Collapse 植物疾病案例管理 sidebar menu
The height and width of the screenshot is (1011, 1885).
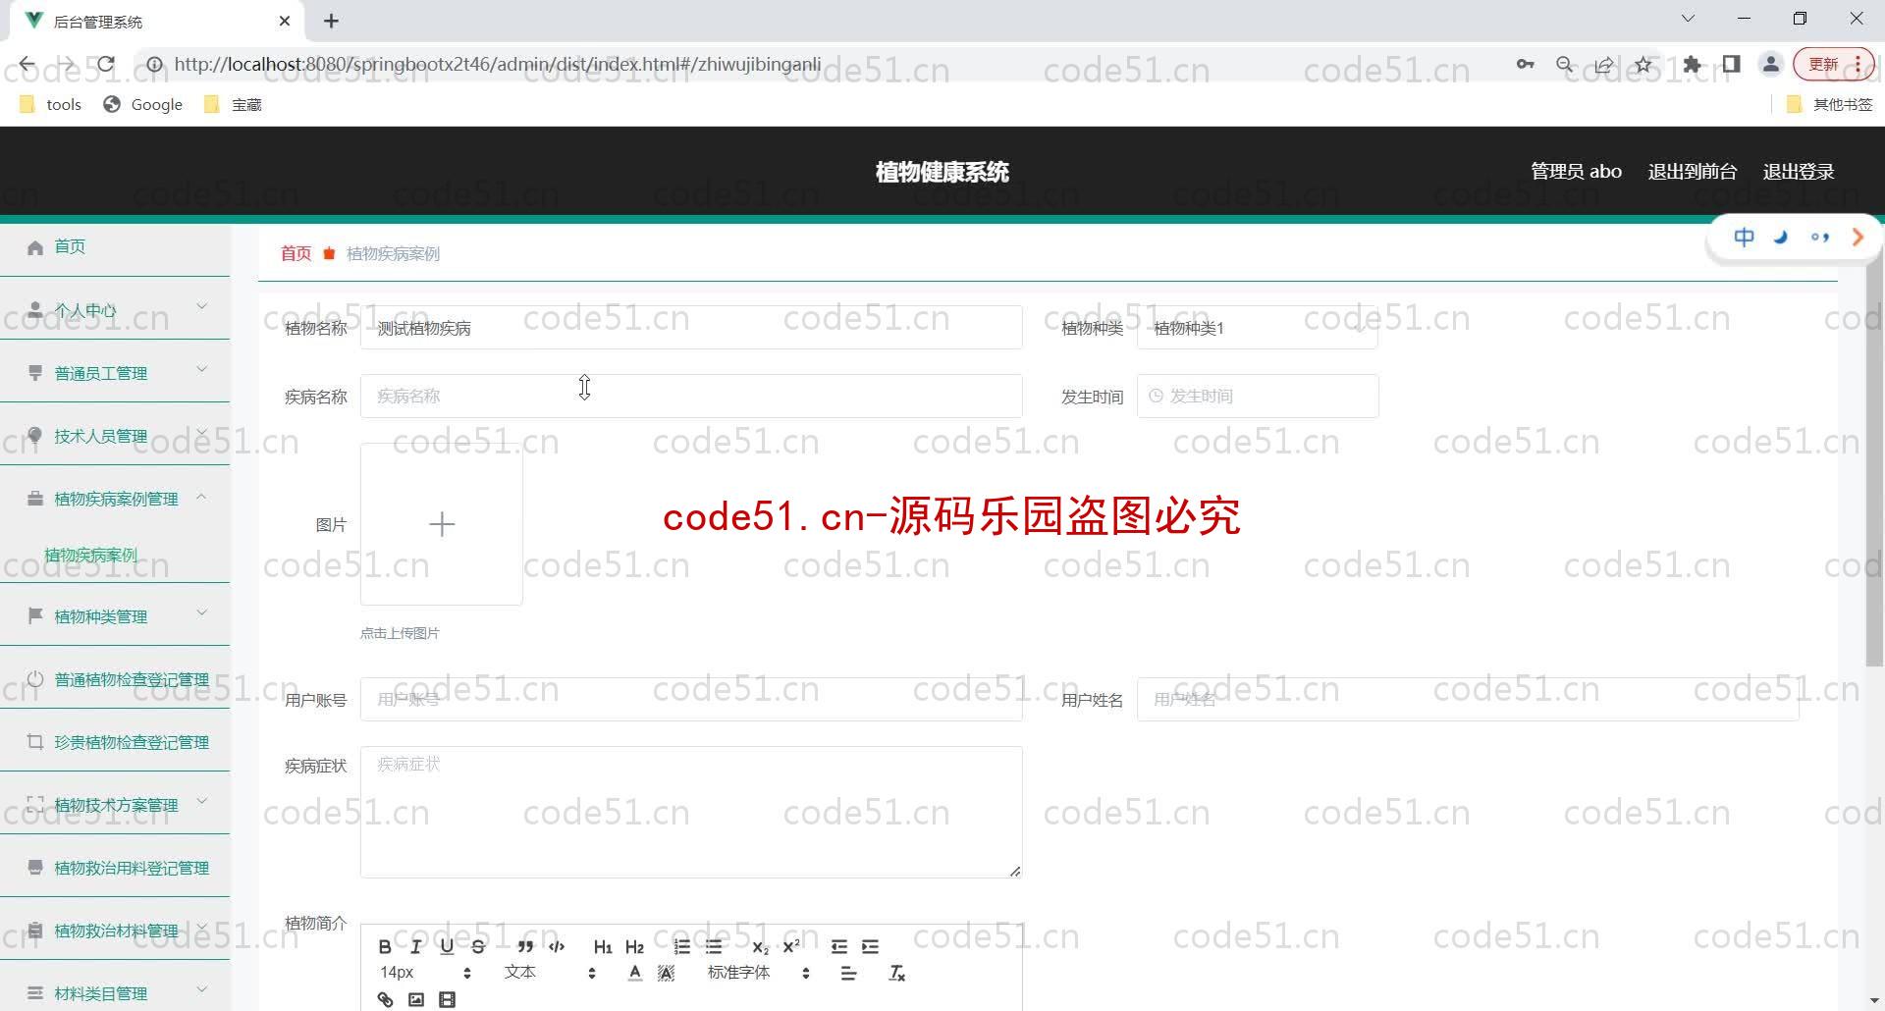tap(115, 499)
